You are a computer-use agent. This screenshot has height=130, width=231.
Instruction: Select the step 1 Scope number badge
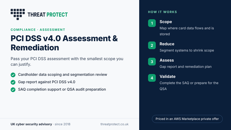click(152, 23)
